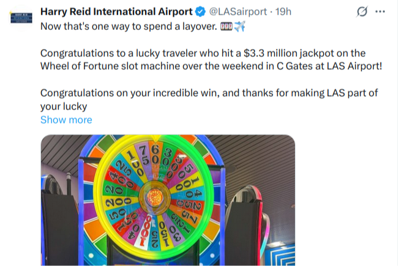Click the "Now that's one way" opening line

point(129,26)
